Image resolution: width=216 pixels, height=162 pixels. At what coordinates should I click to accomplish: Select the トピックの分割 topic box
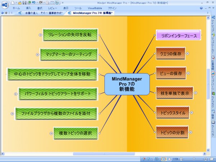(x=172, y=132)
